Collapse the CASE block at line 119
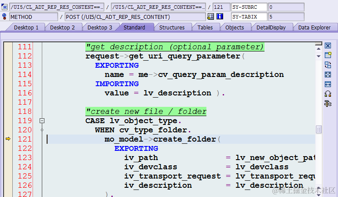338x197 pixels. 42,120
